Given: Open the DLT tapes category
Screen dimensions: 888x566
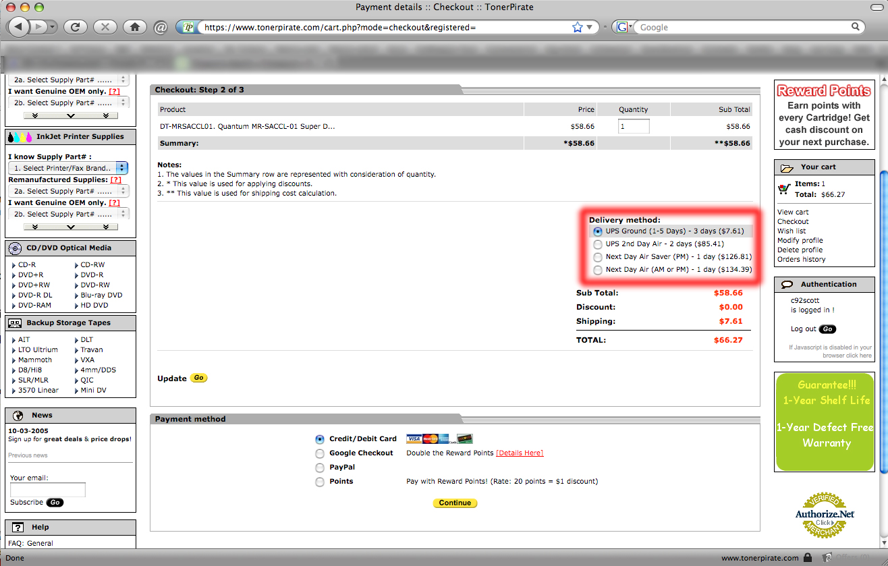Looking at the screenshot, I should (x=88, y=340).
